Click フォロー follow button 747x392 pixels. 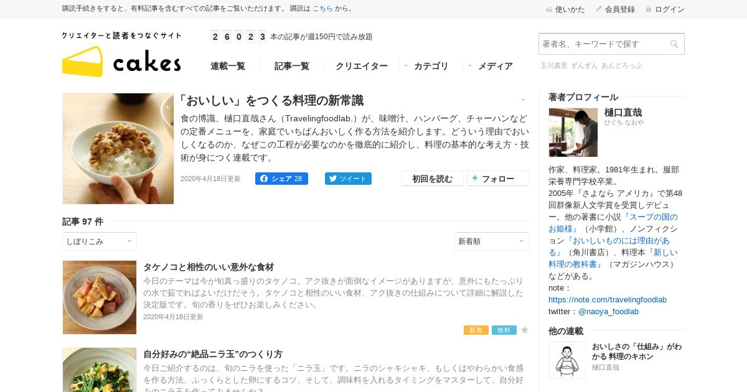tap(498, 179)
